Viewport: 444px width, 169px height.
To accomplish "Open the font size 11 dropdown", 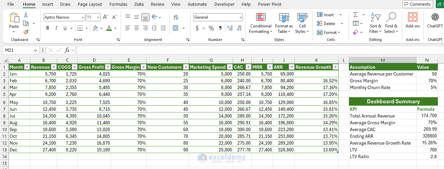I will 98,17.
